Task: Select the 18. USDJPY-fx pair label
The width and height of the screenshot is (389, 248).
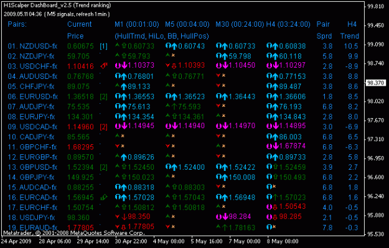Action: point(31,218)
